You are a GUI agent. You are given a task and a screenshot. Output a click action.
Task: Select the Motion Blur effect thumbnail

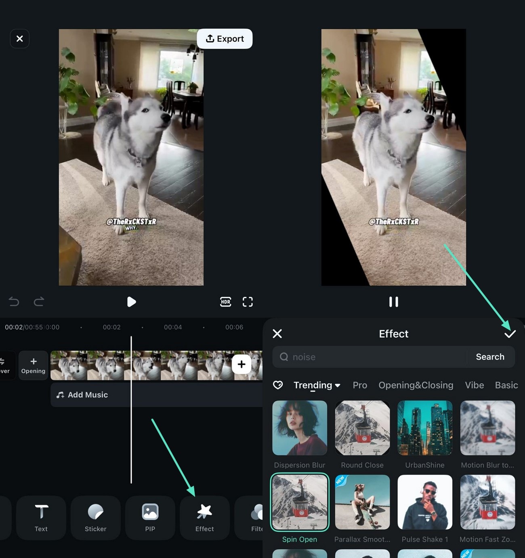click(x=487, y=428)
